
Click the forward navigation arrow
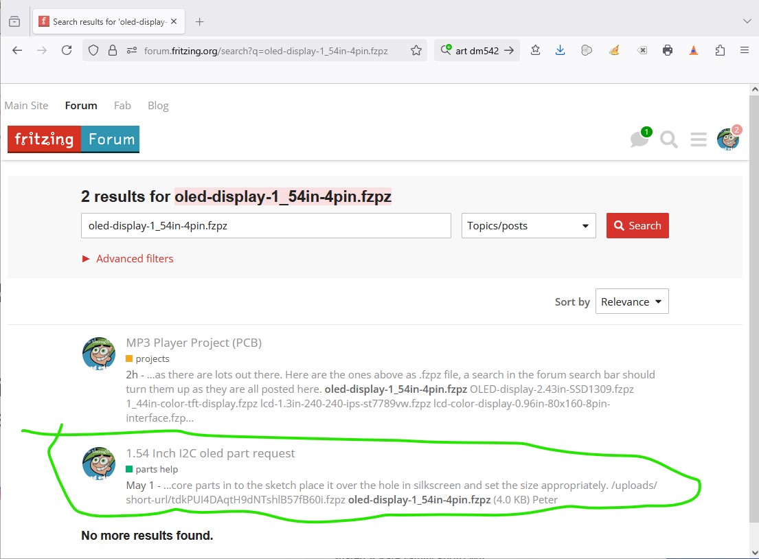[42, 50]
